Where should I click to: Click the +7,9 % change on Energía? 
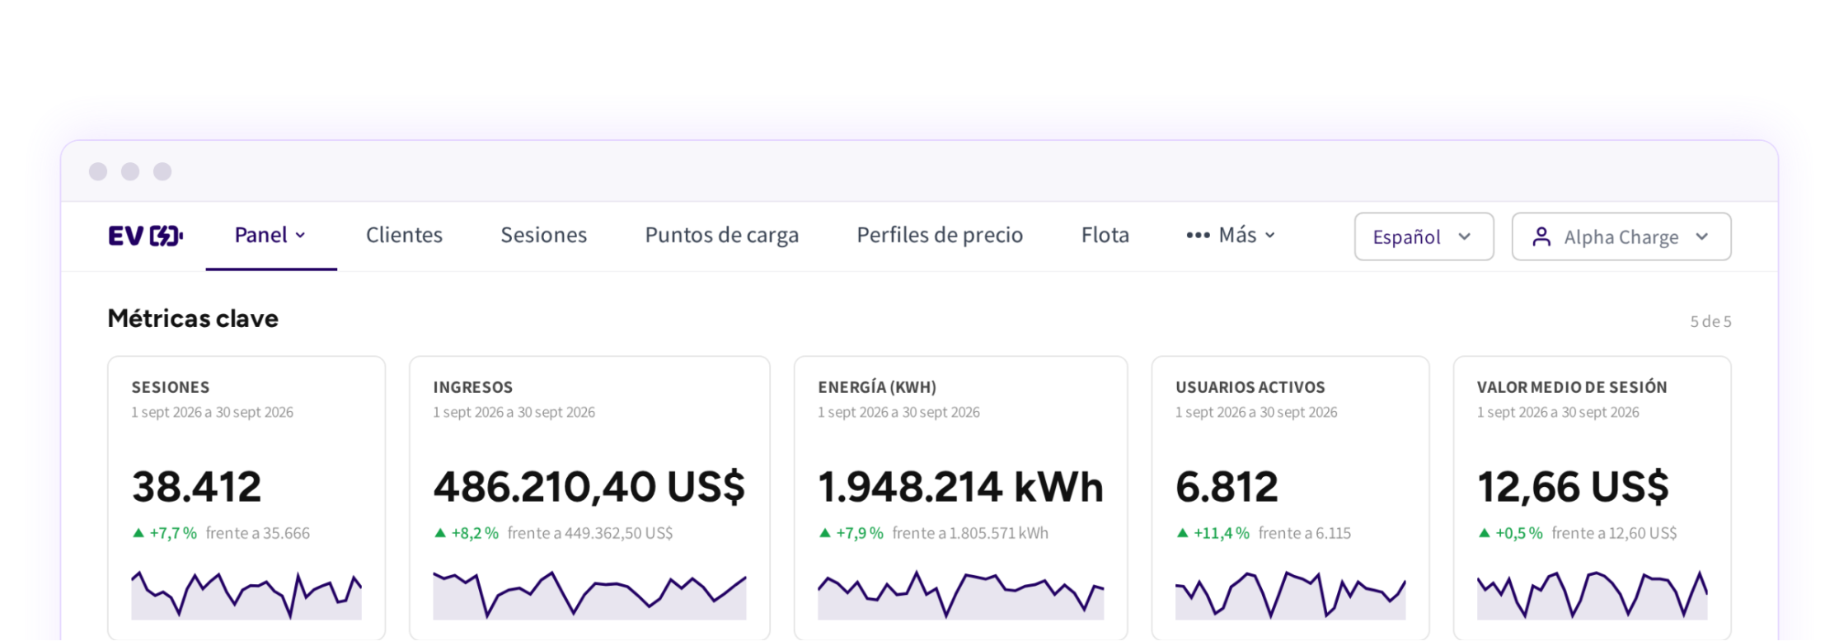point(860,533)
